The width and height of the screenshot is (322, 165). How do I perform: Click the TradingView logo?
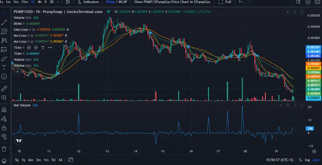pyautogui.click(x=19, y=141)
